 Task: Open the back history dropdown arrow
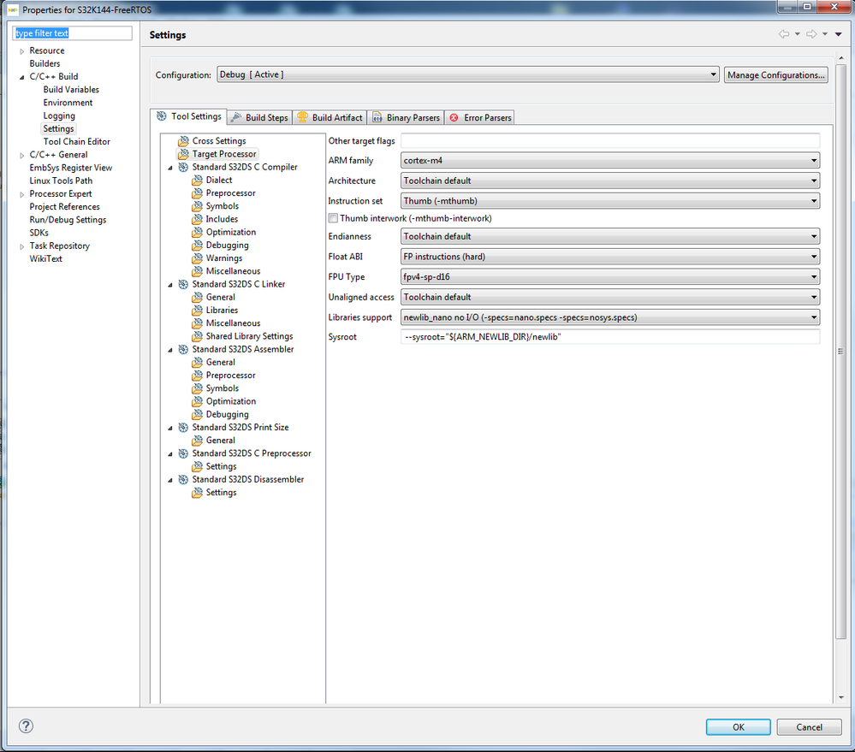click(x=797, y=34)
